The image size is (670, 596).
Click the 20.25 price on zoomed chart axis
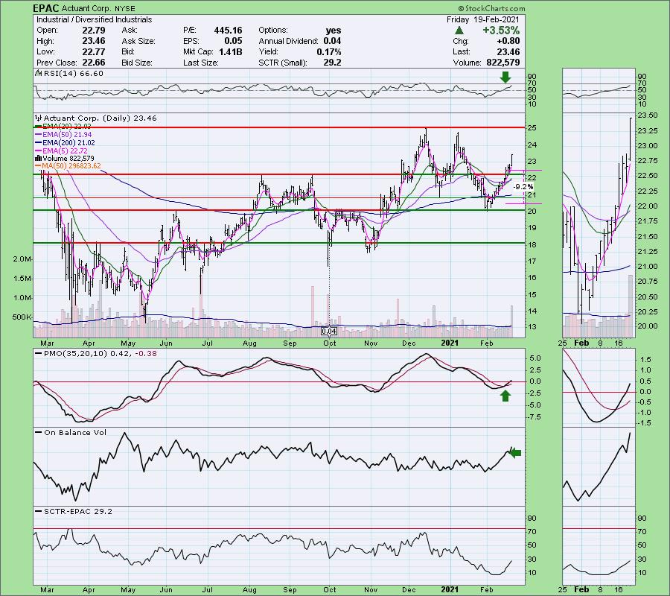click(648, 312)
